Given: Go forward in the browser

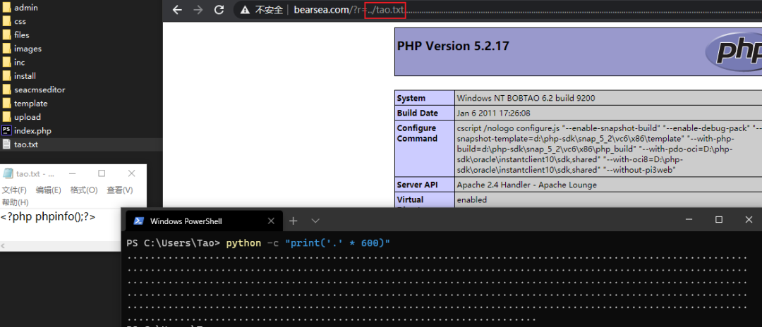Looking at the screenshot, I should coord(198,10).
